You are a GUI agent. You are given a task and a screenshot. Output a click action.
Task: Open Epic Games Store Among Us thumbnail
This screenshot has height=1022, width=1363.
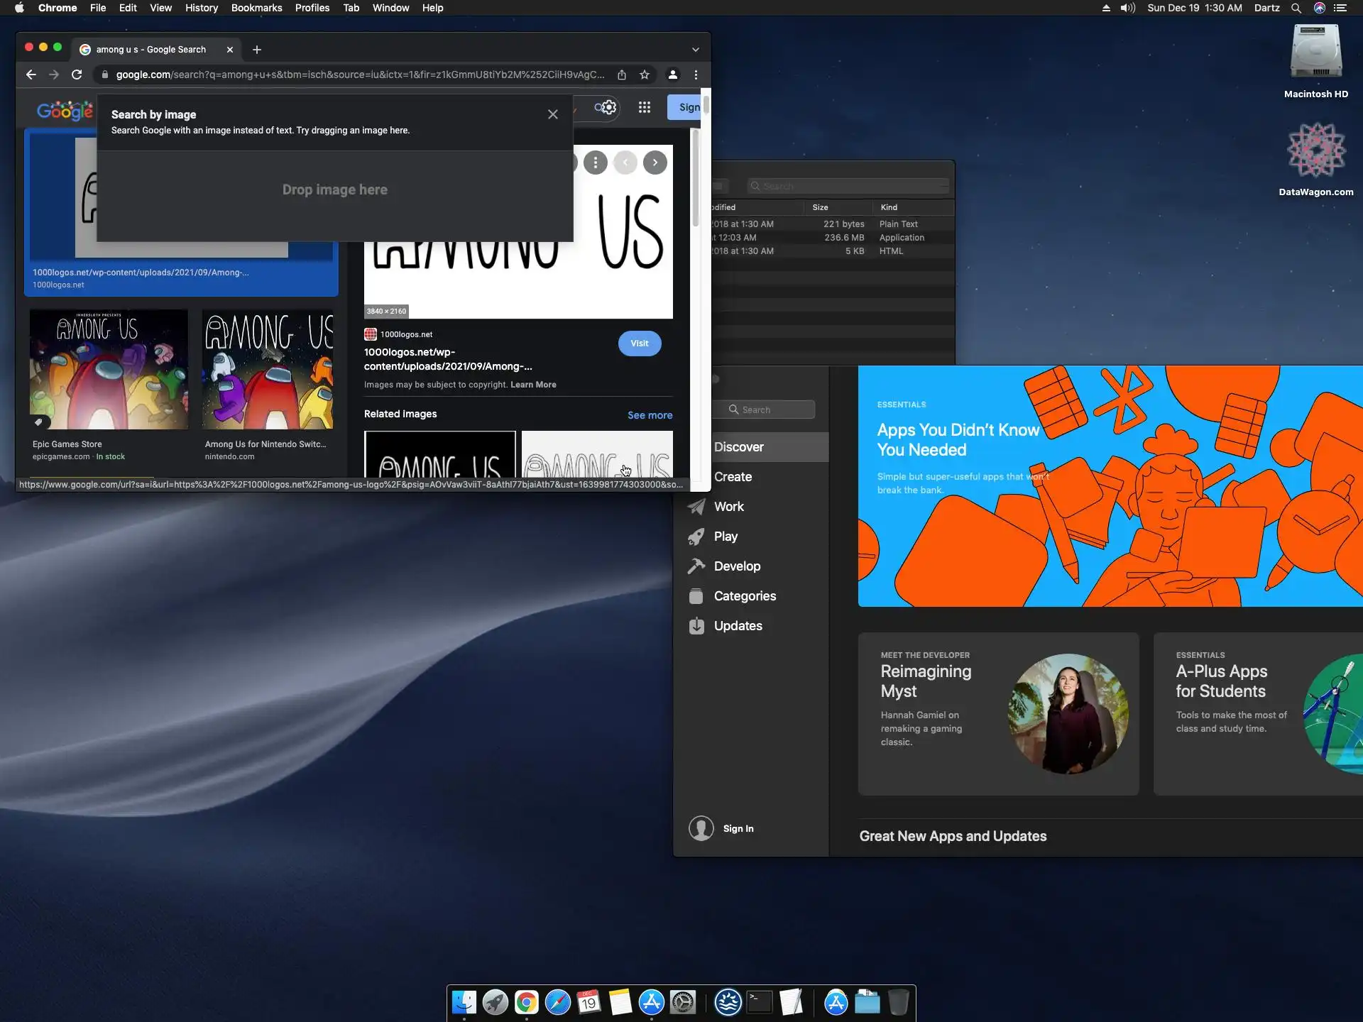click(109, 369)
